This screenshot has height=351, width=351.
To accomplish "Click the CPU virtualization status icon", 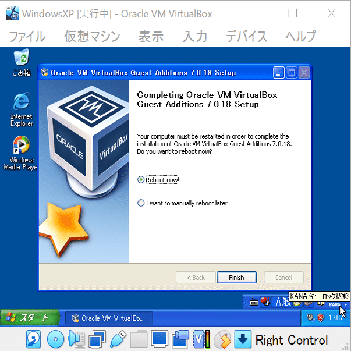I will click(x=201, y=339).
